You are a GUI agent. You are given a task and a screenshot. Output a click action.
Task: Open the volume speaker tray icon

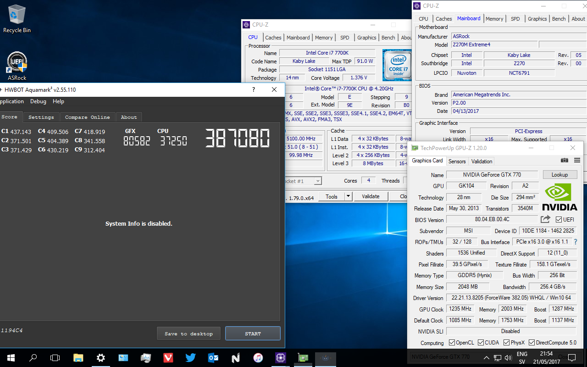coord(508,358)
